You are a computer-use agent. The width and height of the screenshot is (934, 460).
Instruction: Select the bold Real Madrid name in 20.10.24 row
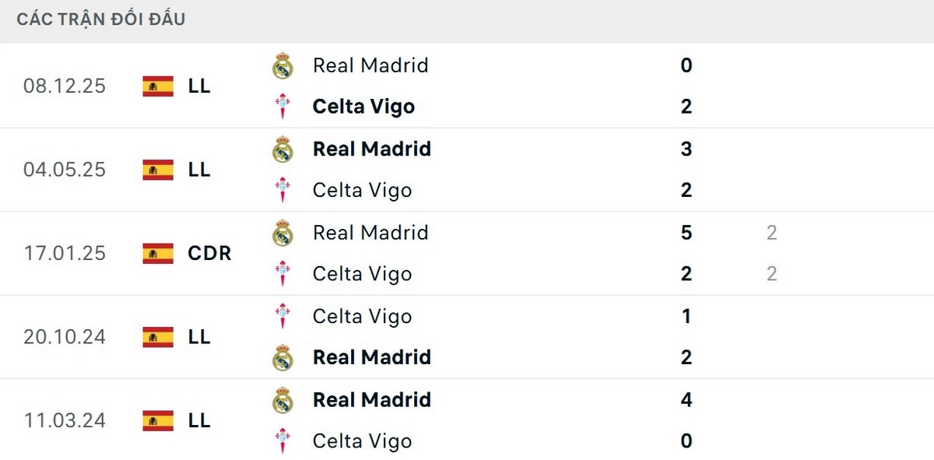pyautogui.click(x=371, y=357)
